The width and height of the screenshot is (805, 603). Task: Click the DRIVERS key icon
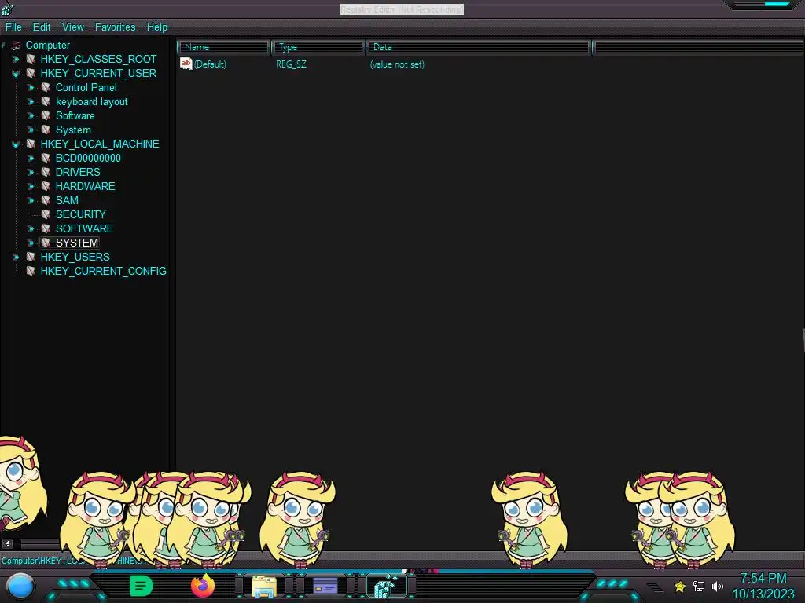click(x=46, y=172)
